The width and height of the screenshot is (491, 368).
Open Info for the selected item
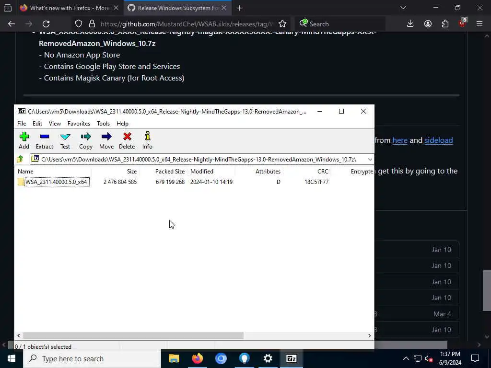147,140
